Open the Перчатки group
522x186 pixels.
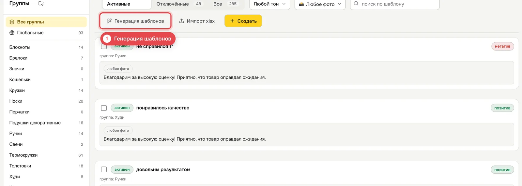pyautogui.click(x=46, y=112)
